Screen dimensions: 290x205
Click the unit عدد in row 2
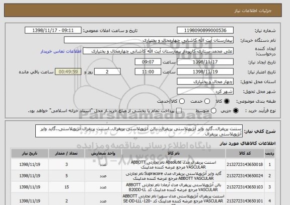(x=103, y=176)
